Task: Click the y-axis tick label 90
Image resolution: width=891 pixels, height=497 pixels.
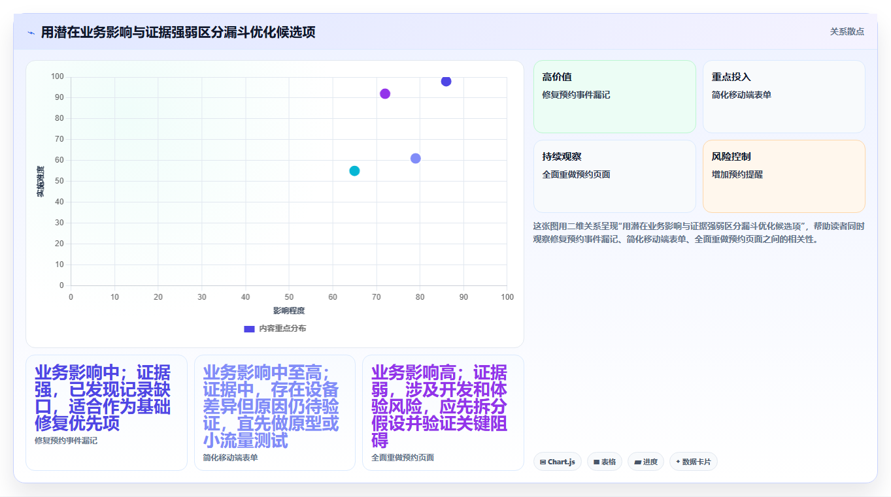Action: tap(58, 97)
